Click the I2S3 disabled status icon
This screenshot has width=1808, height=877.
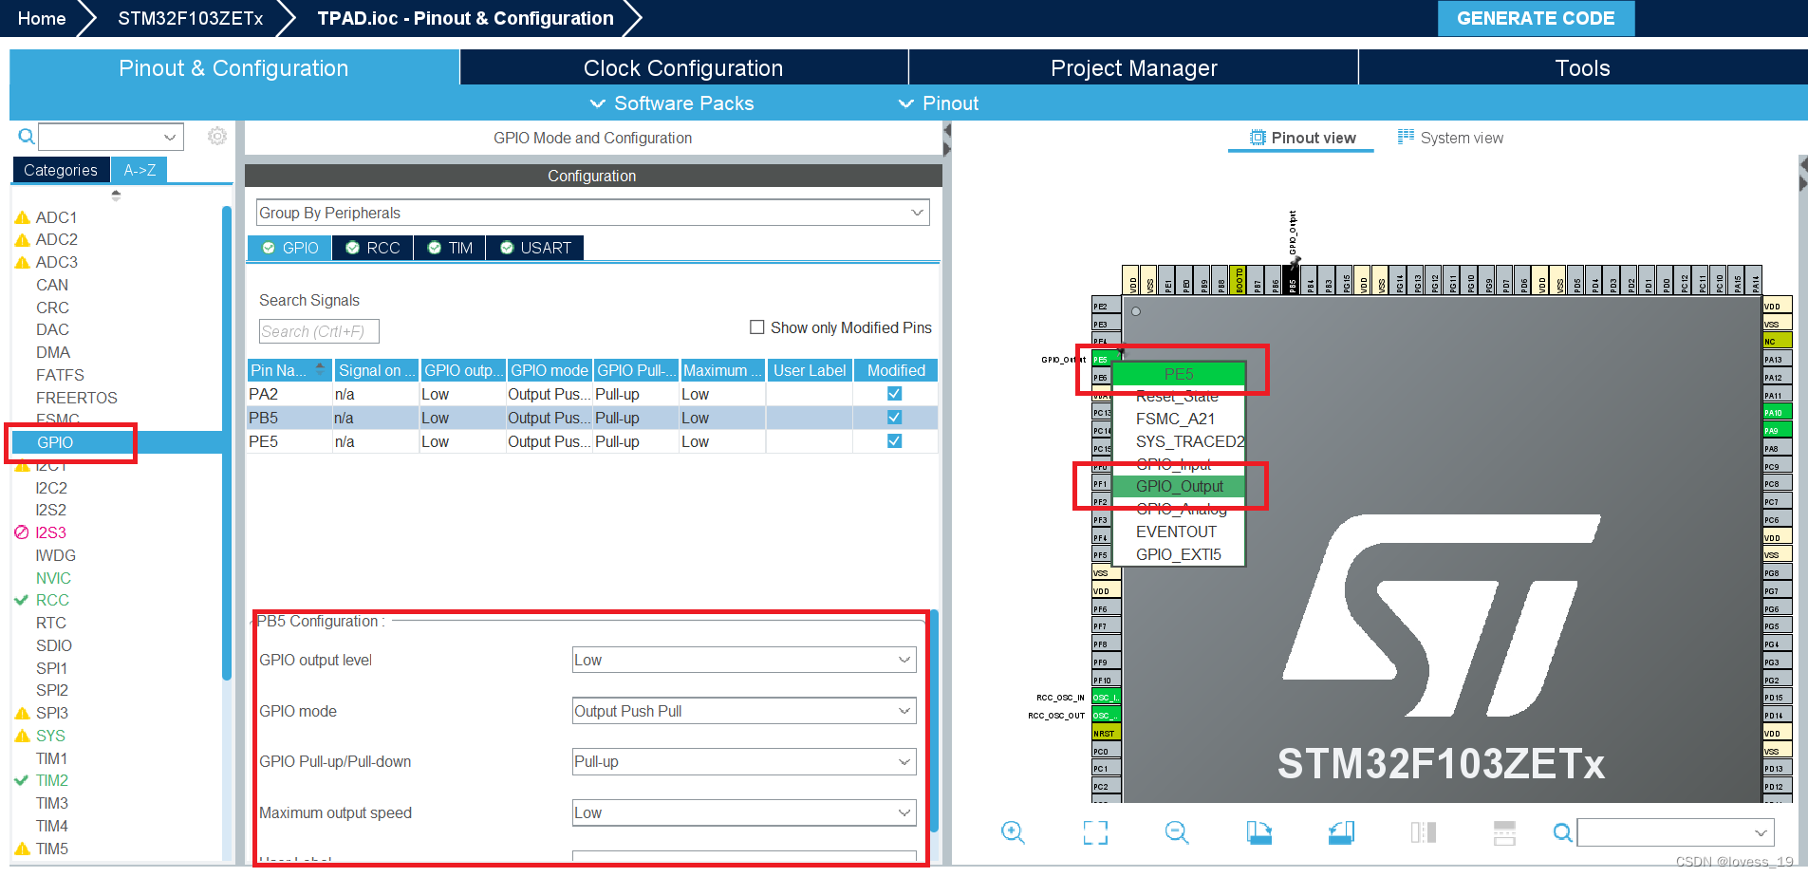22,532
